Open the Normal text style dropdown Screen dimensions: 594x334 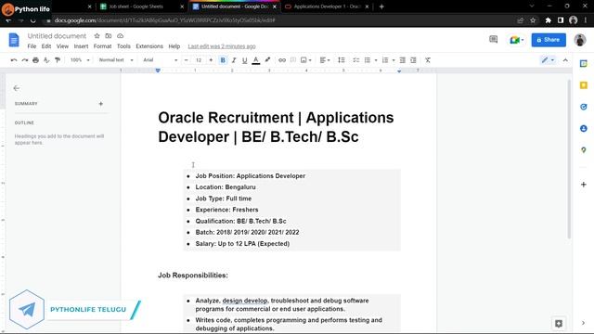pos(116,60)
